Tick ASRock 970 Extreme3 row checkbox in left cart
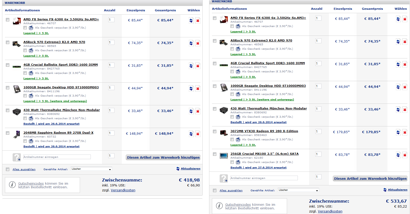410x214 pixels. point(7,42)
